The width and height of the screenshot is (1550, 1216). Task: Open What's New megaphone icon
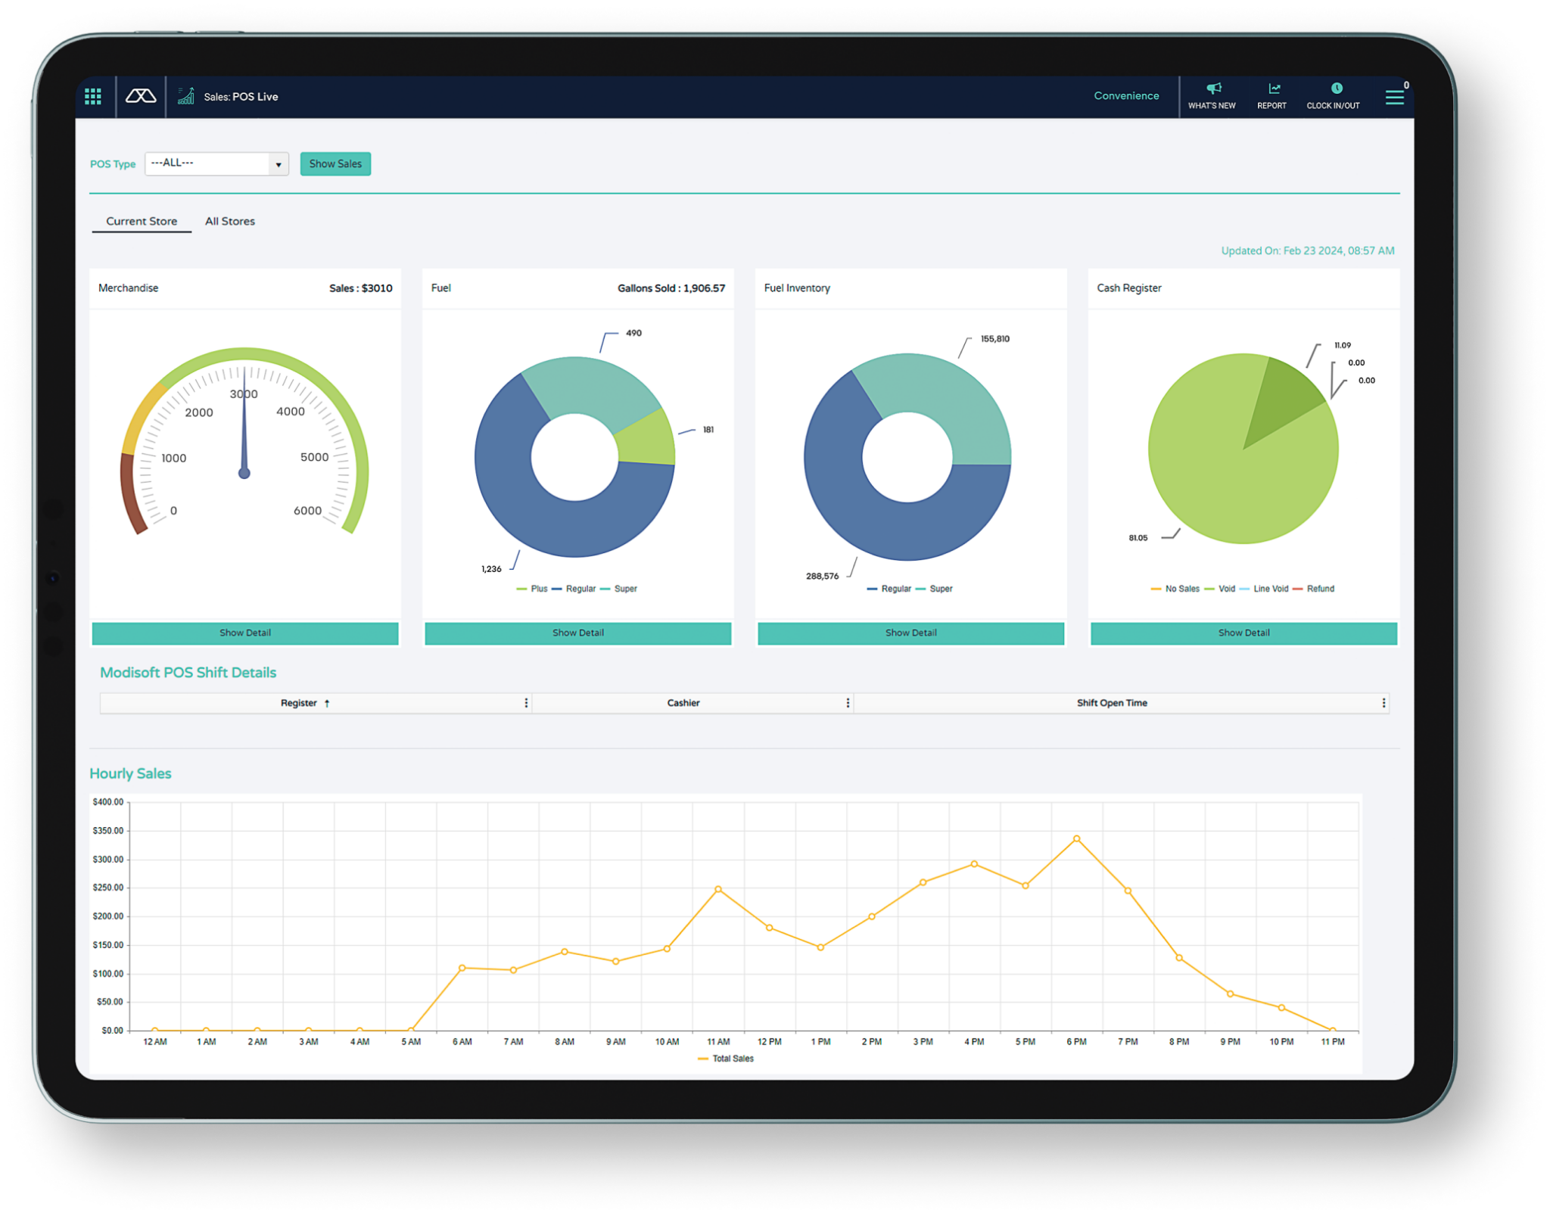pos(1213,89)
